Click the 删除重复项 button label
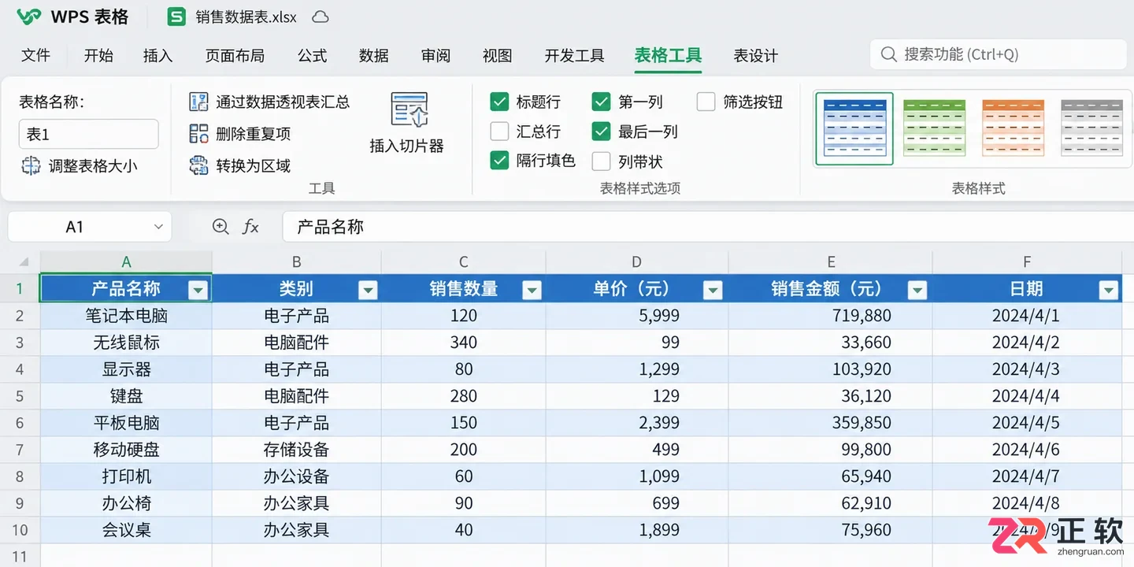1134x567 pixels. 254,134
